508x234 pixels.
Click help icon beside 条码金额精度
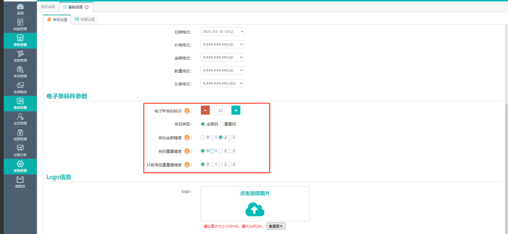pyautogui.click(x=187, y=138)
